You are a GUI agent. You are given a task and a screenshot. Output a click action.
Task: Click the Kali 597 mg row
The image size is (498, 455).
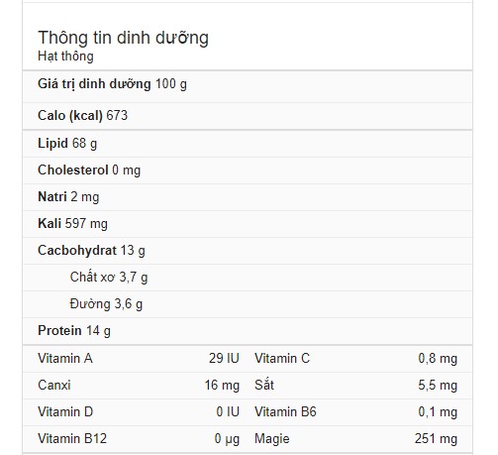pos(248,224)
